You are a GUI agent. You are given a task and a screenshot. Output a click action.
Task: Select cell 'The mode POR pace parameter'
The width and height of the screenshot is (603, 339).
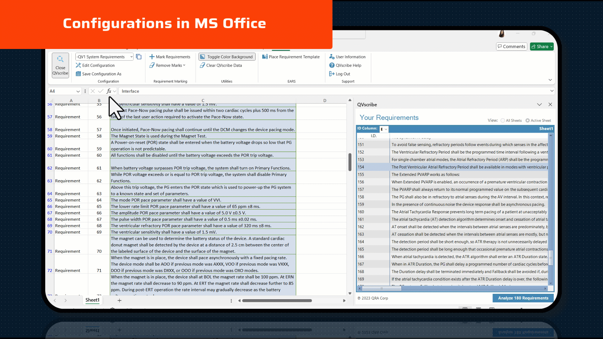coord(203,200)
